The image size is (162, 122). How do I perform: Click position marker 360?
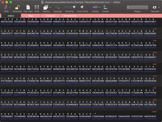[154, 40]
